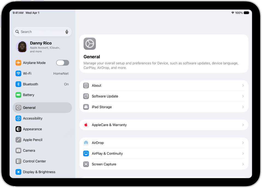Expand the About row chevron
This screenshot has height=188, width=262.
coord(243,86)
